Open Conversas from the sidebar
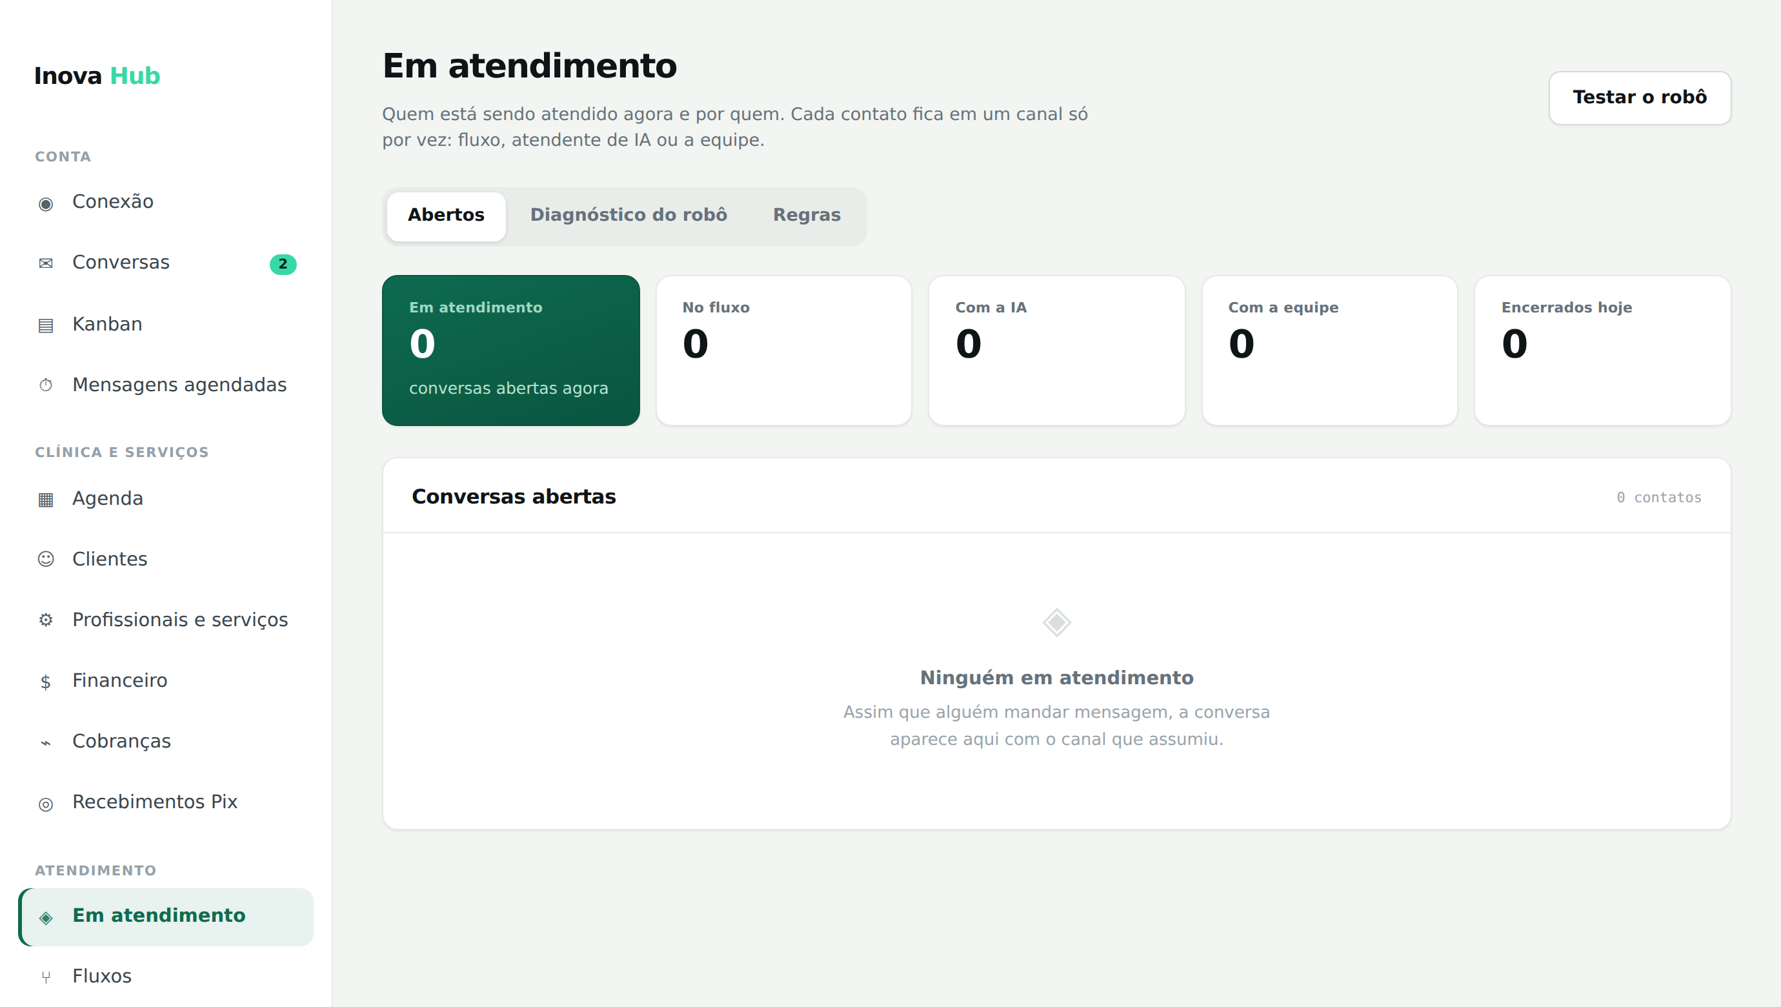Image resolution: width=1781 pixels, height=1007 pixels. pyautogui.click(x=166, y=263)
